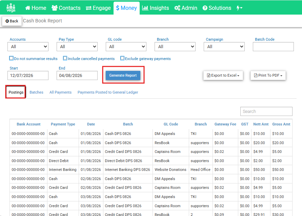
Task: Click the Cash Book Report title
Action: click(x=43, y=21)
